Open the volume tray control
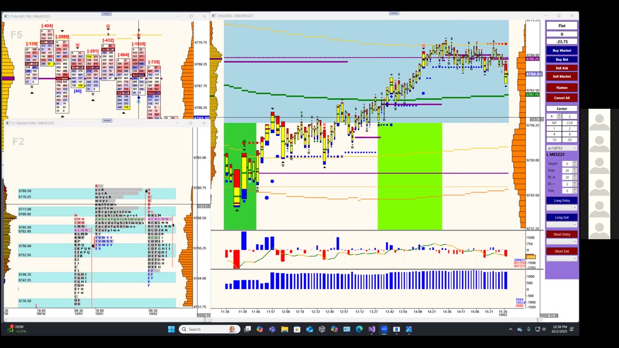The image size is (619, 348). pos(544,329)
